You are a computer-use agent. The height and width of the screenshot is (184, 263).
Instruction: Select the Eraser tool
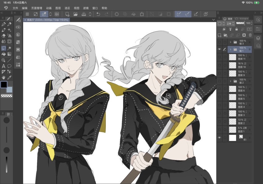point(4,35)
